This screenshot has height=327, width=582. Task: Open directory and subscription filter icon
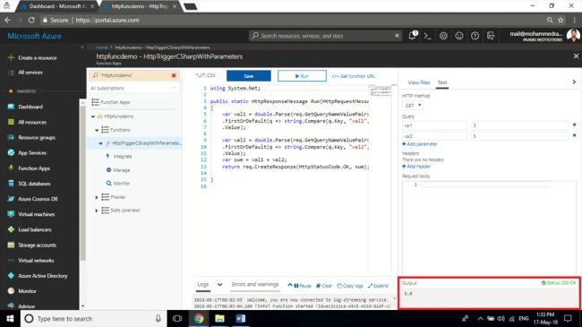491,36
